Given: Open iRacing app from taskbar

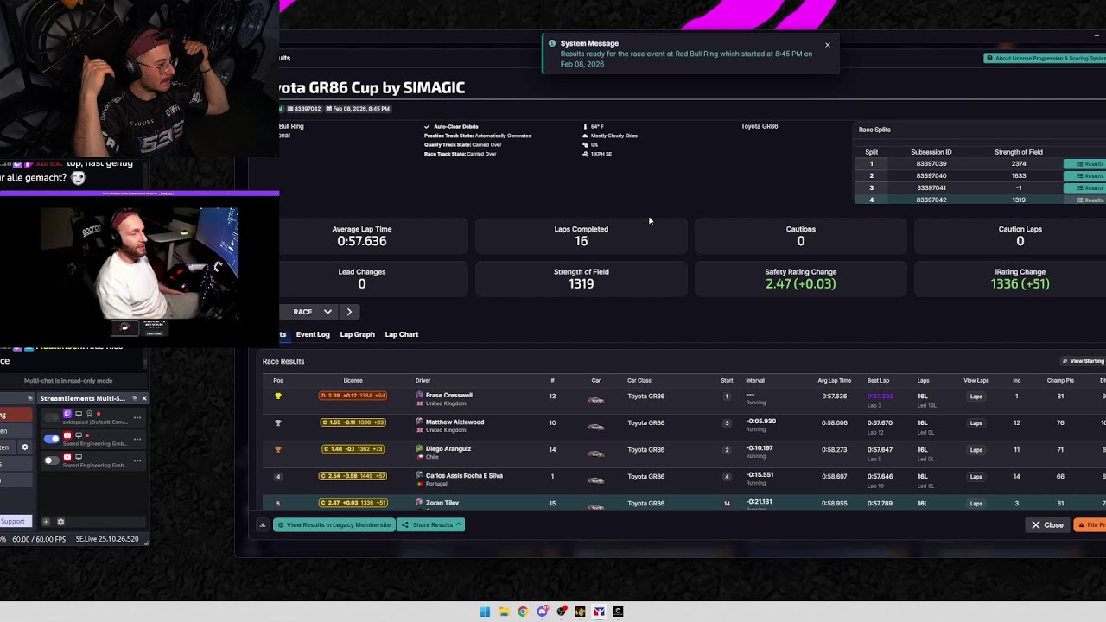Looking at the screenshot, I should click(599, 612).
